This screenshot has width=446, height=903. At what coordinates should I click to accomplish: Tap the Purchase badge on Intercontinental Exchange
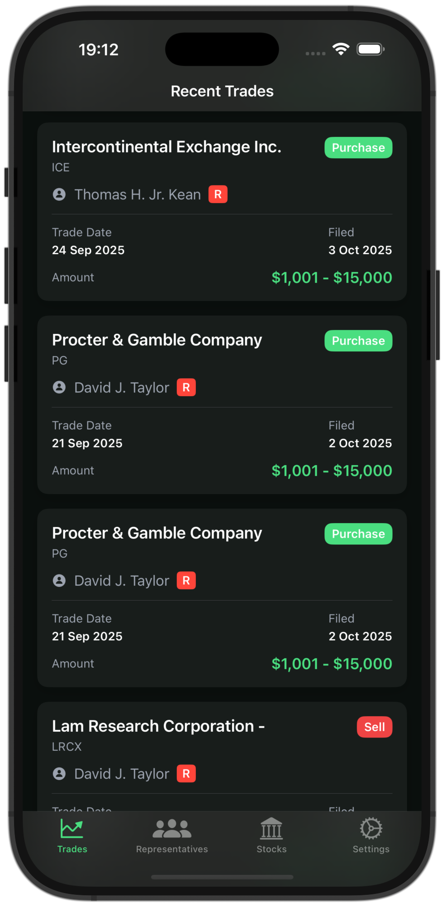pyautogui.click(x=358, y=148)
